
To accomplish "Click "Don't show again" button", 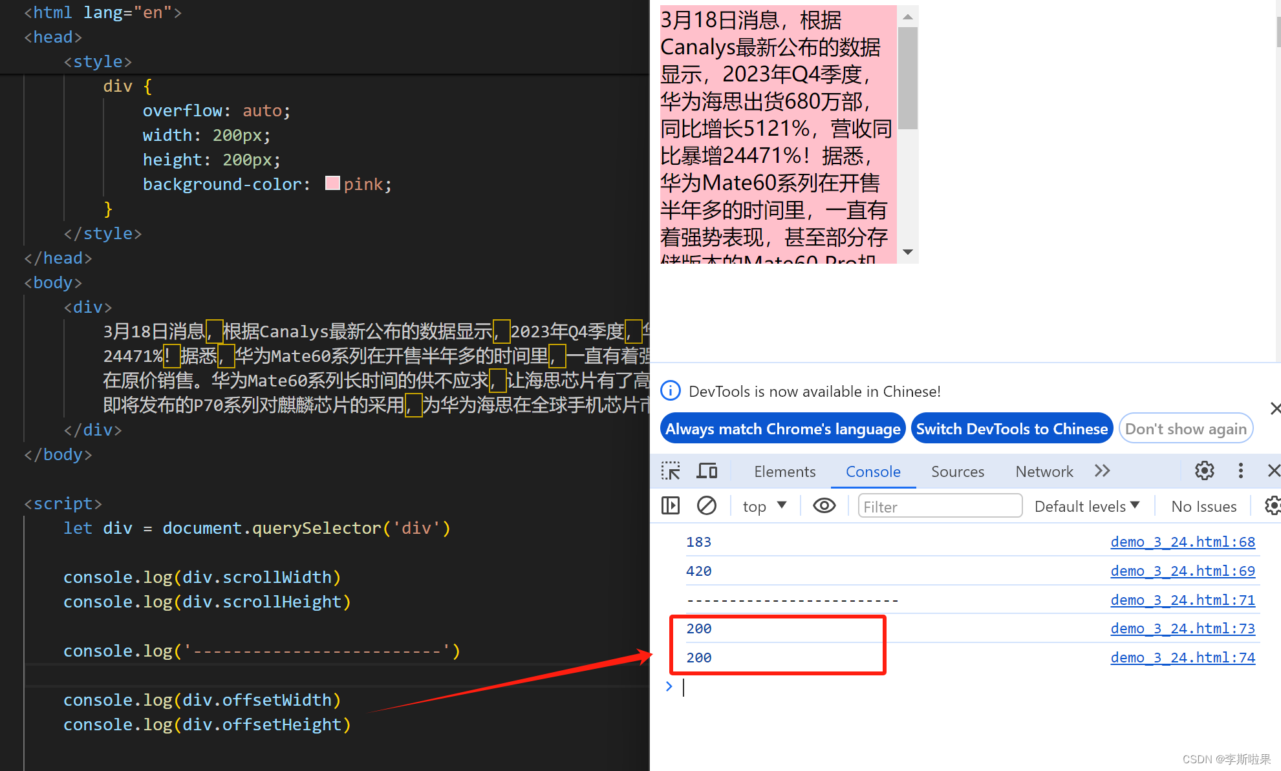I will (1186, 428).
